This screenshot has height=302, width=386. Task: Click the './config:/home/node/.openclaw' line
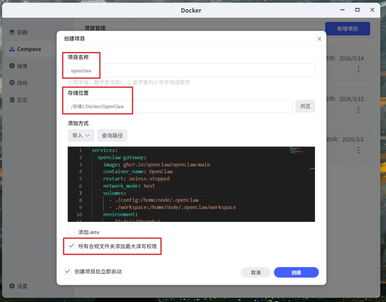pos(154,200)
